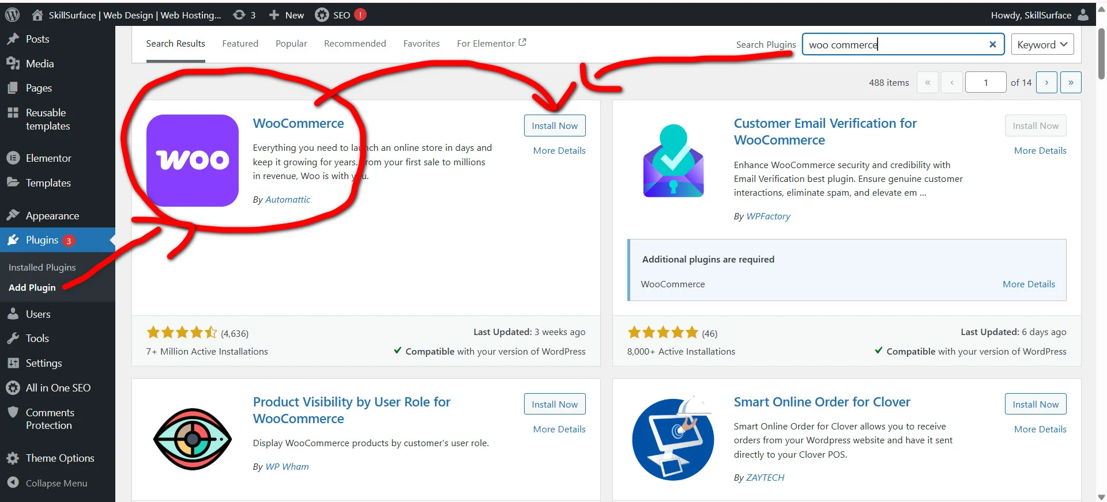Go to next page of results
Screen dimensions: 1107x502
1046,82
